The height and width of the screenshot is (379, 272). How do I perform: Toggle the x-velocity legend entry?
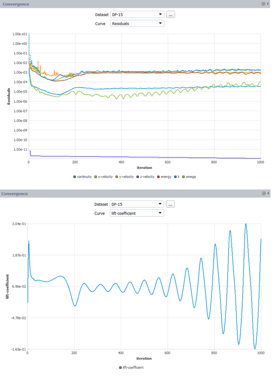tap(103, 177)
